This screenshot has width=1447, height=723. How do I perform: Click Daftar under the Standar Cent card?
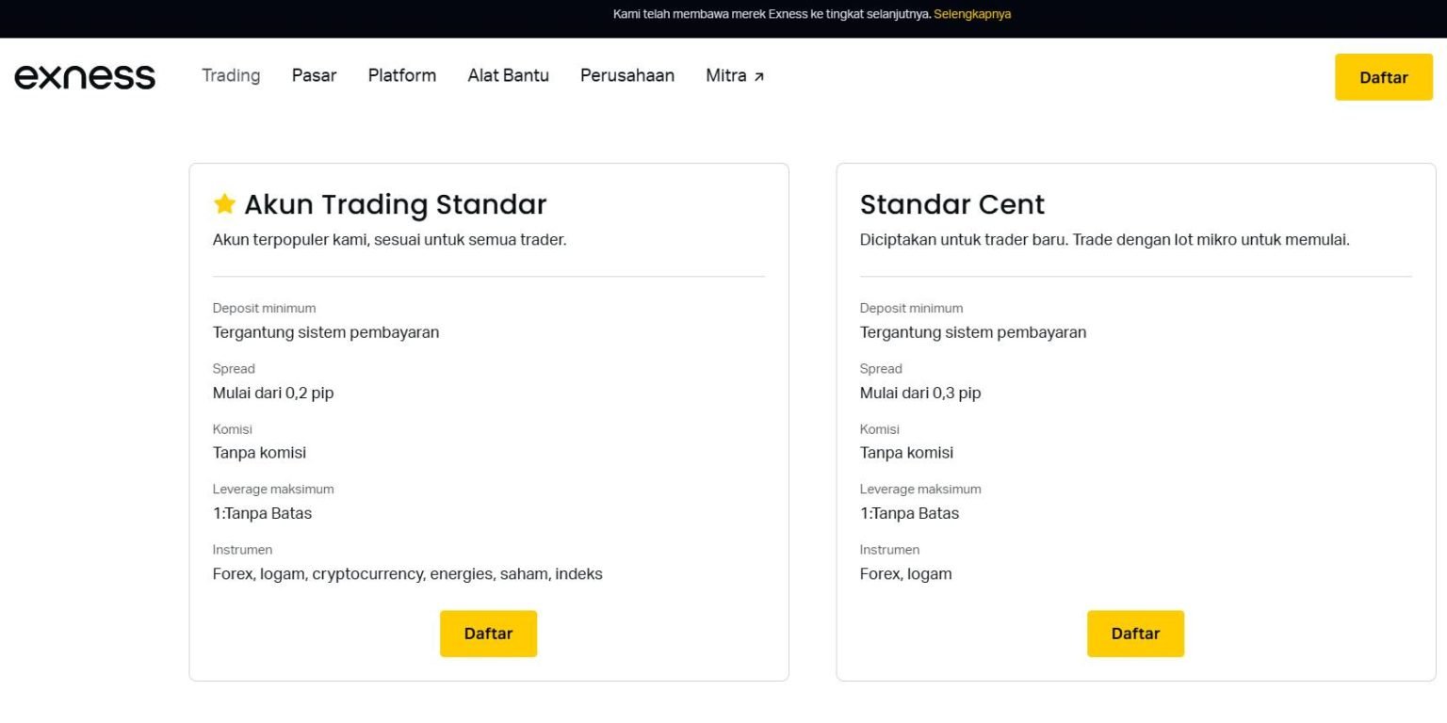point(1135,634)
